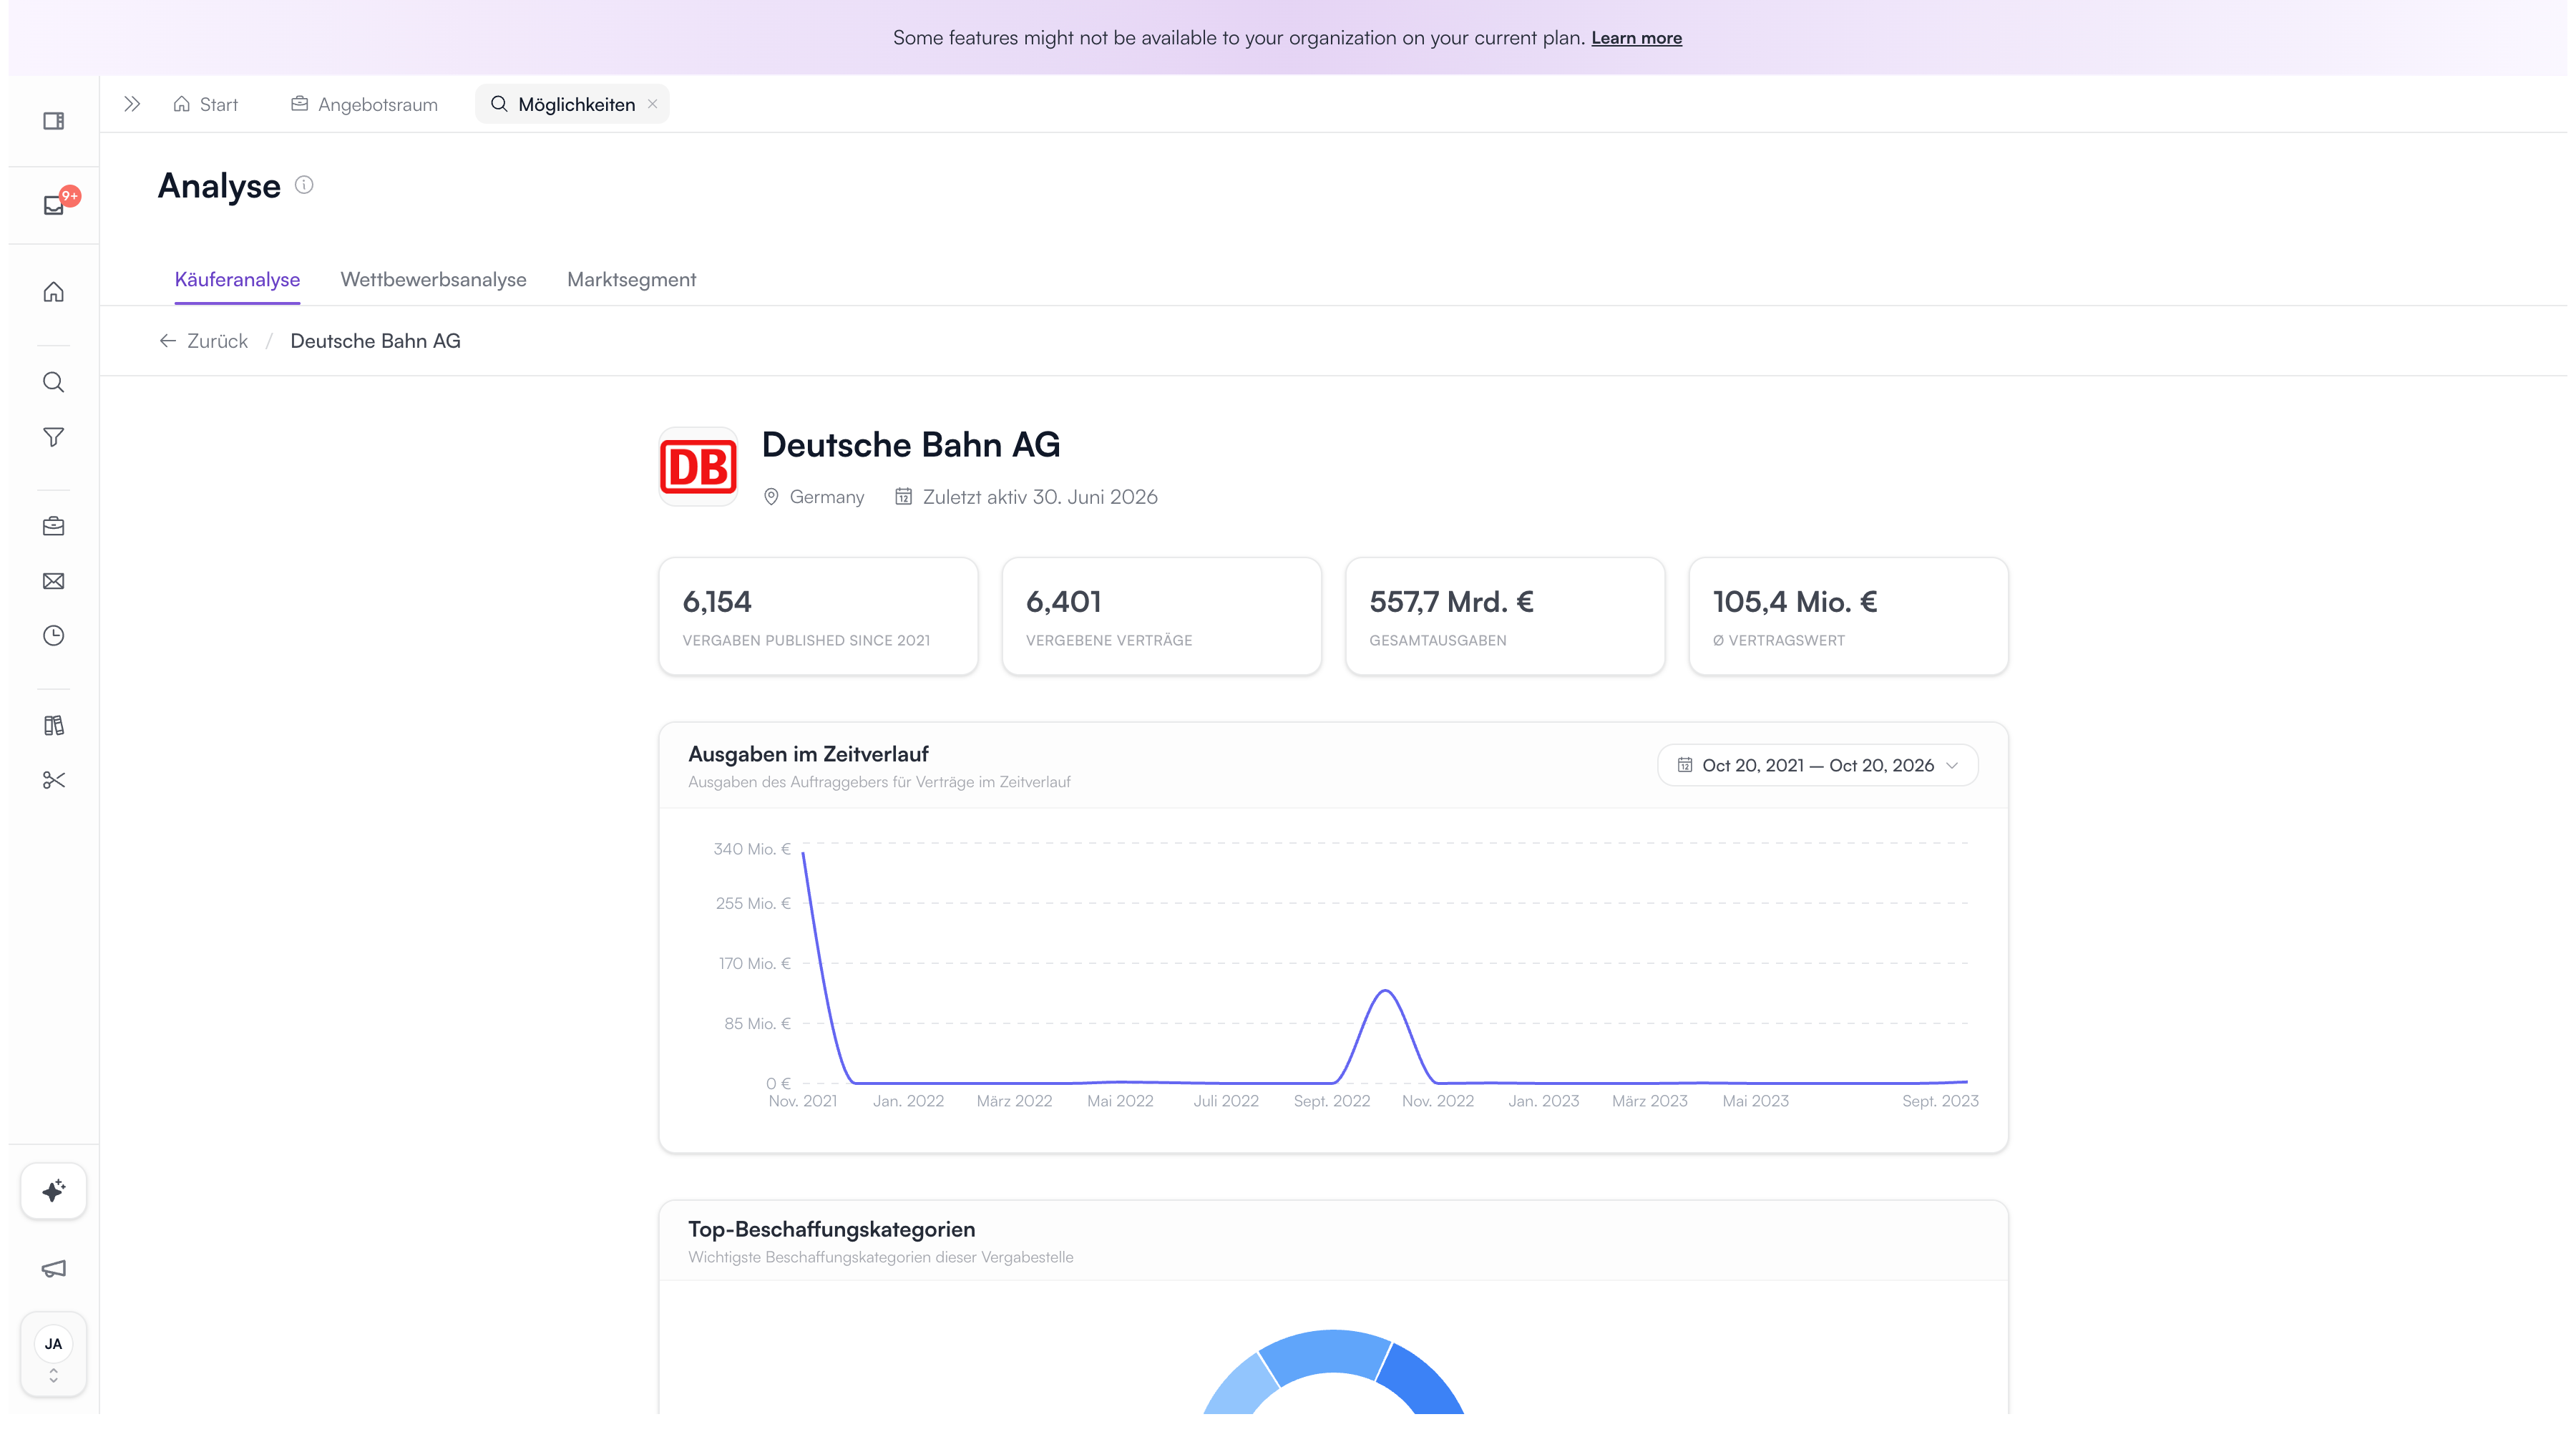Open the JA user account switcher
The image size is (2576, 1437).
pos(54,1354)
